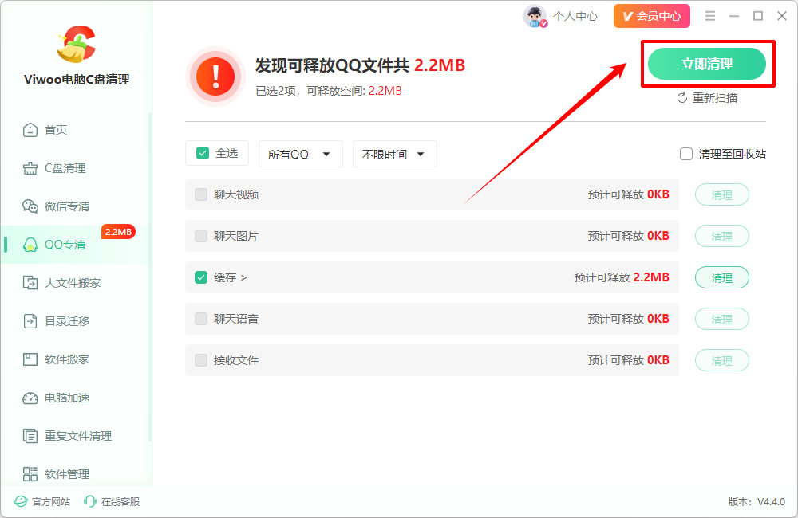Click 清理 button for 接收文件
The width and height of the screenshot is (798, 518).
tap(721, 360)
